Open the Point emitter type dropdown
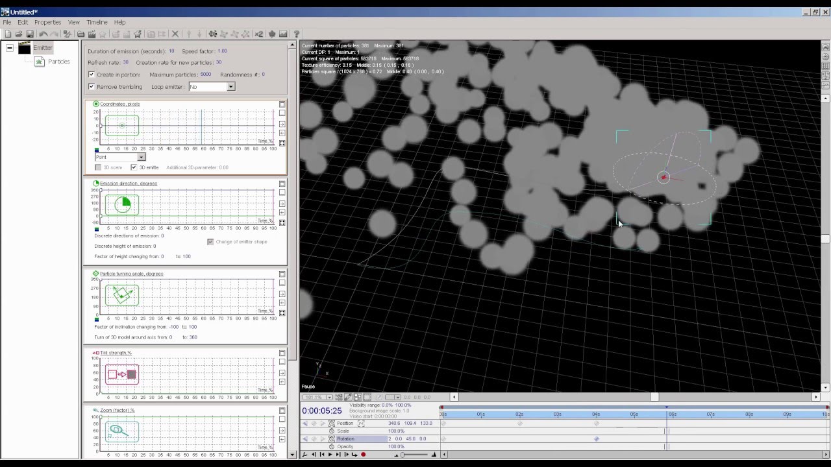Screen dimensions: 831x467 coord(141,157)
